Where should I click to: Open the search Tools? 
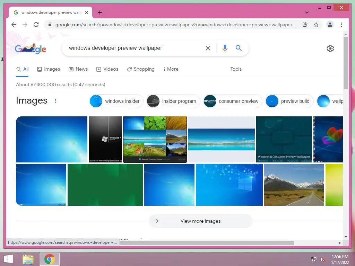[236, 69]
